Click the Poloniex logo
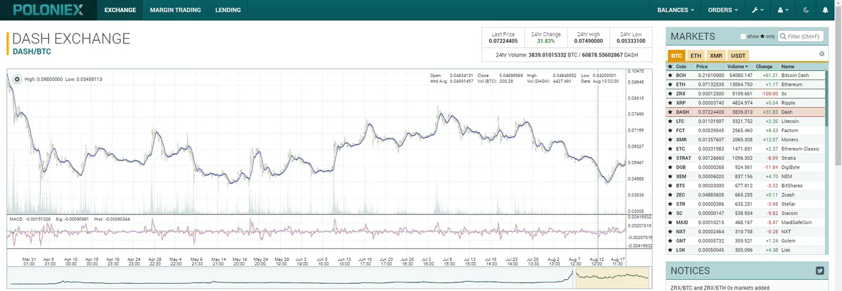842x291 pixels. pos(47,10)
